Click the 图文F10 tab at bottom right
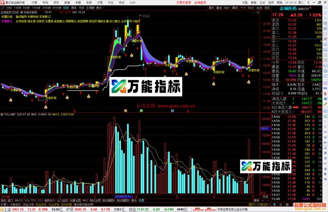The width and height of the screenshot is (328, 212). 254,205
